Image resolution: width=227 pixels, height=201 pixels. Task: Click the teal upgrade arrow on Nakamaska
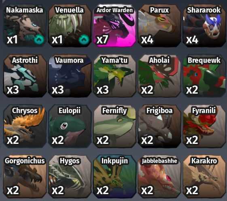coord(39,39)
